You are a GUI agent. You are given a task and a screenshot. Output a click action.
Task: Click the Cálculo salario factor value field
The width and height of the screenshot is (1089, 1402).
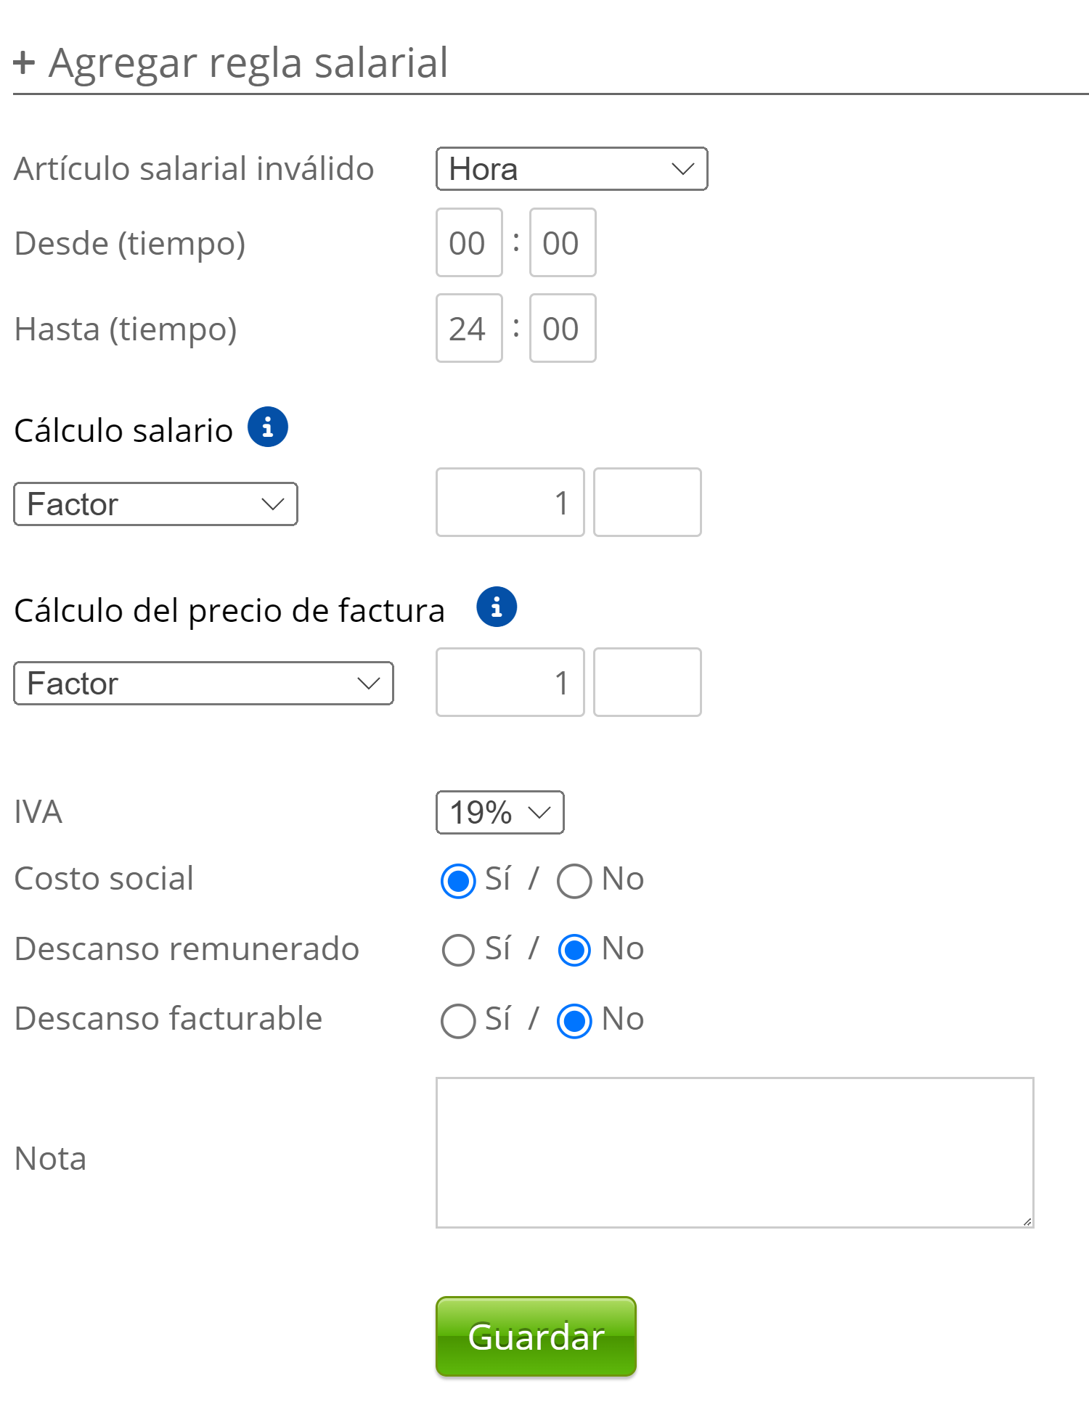[510, 502]
